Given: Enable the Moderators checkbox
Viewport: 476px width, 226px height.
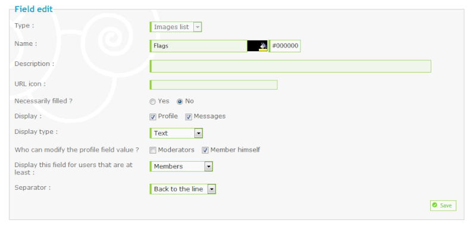Looking at the screenshot, I should click(x=153, y=150).
